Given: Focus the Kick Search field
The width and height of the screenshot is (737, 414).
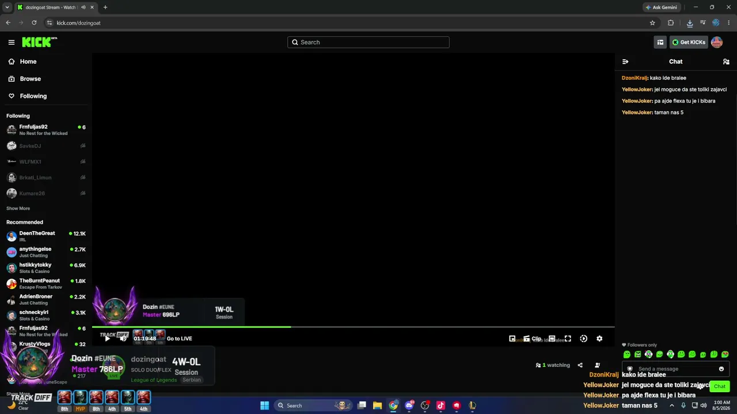Looking at the screenshot, I should click(368, 42).
